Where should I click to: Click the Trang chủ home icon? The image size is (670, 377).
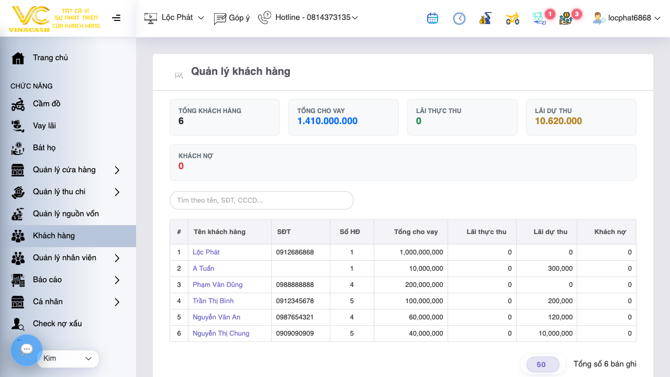tap(18, 58)
